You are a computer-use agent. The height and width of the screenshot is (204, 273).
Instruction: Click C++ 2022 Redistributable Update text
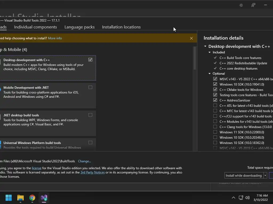(x=243, y=63)
